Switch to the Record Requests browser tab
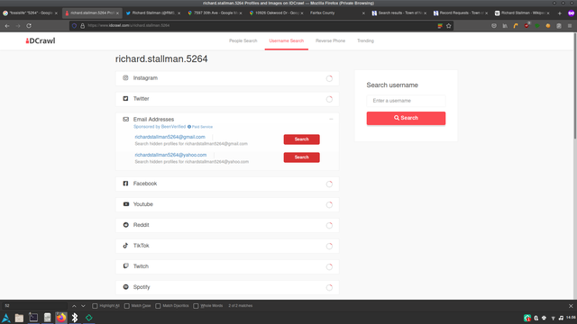This screenshot has width=577, height=324. [461, 13]
